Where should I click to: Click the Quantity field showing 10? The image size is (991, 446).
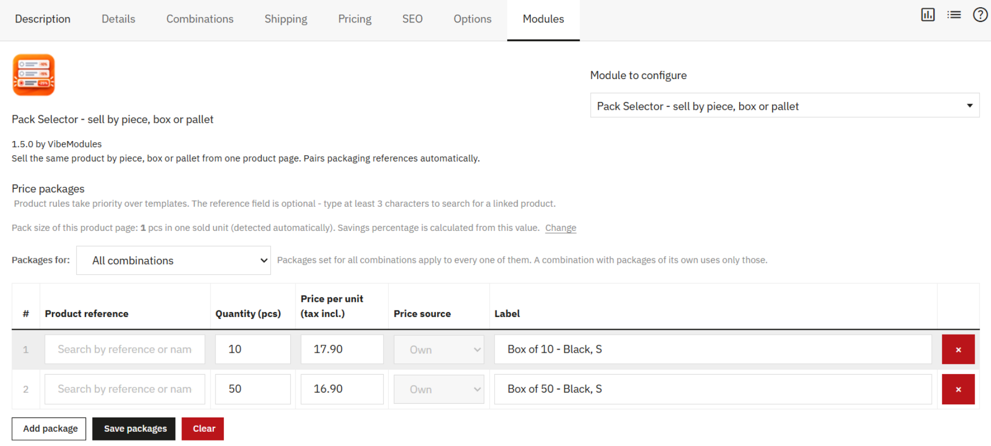point(253,349)
